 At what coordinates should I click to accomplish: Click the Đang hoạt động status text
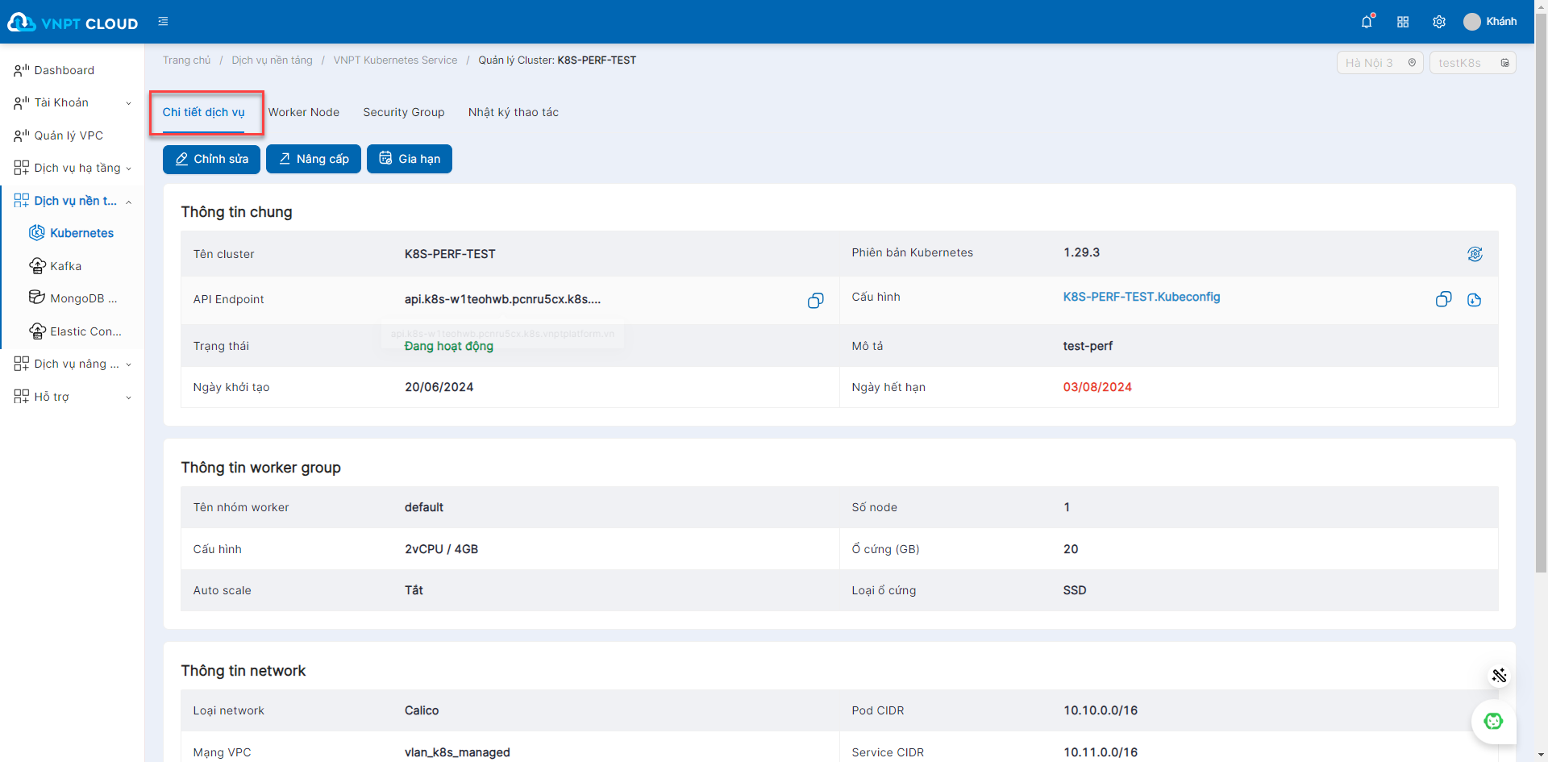(x=449, y=346)
